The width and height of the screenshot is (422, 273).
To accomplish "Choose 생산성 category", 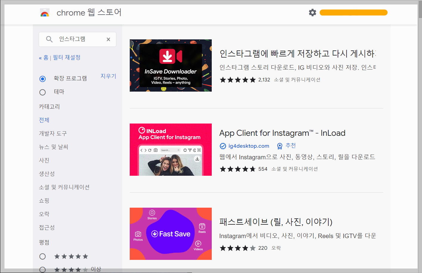I will [47, 174].
